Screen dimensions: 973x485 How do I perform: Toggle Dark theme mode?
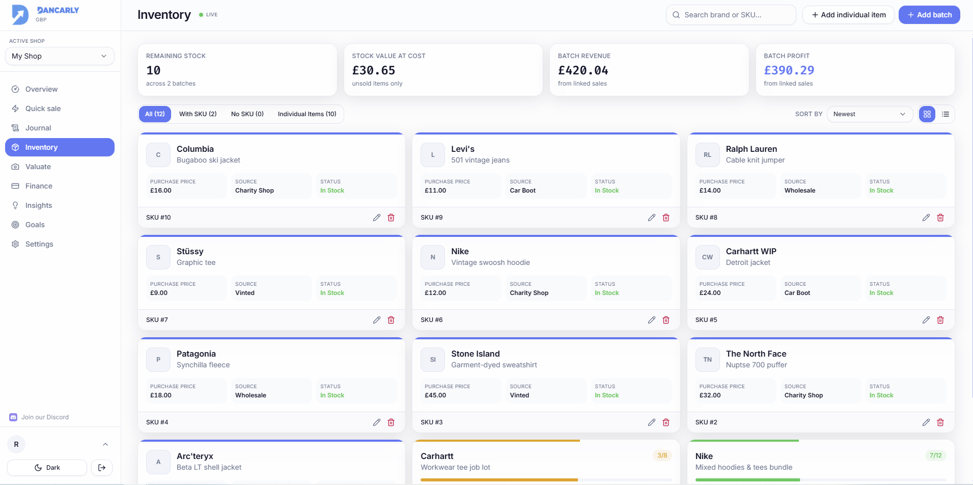47,468
